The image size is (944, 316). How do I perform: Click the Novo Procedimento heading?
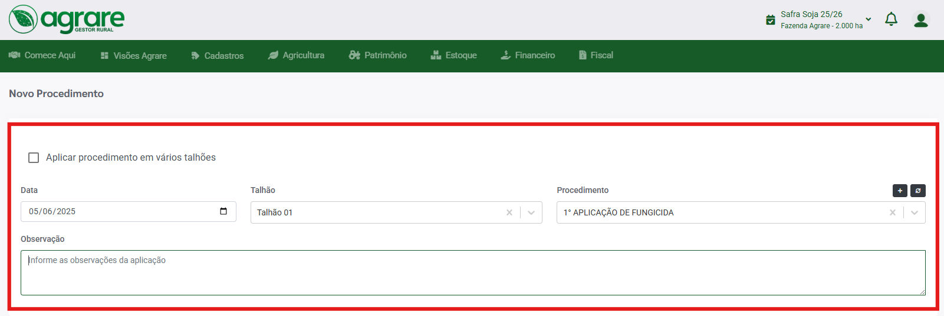[x=56, y=94]
